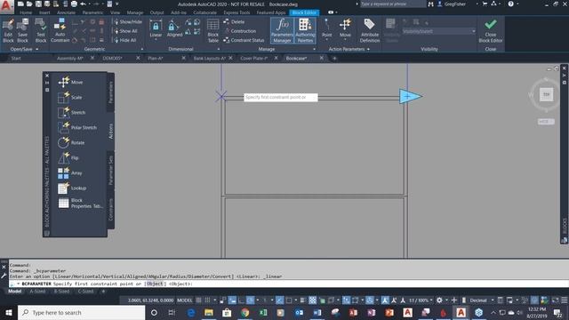This screenshot has width=569, height=320.
Task: Click the Undo quick access icon
Action: point(83,4)
